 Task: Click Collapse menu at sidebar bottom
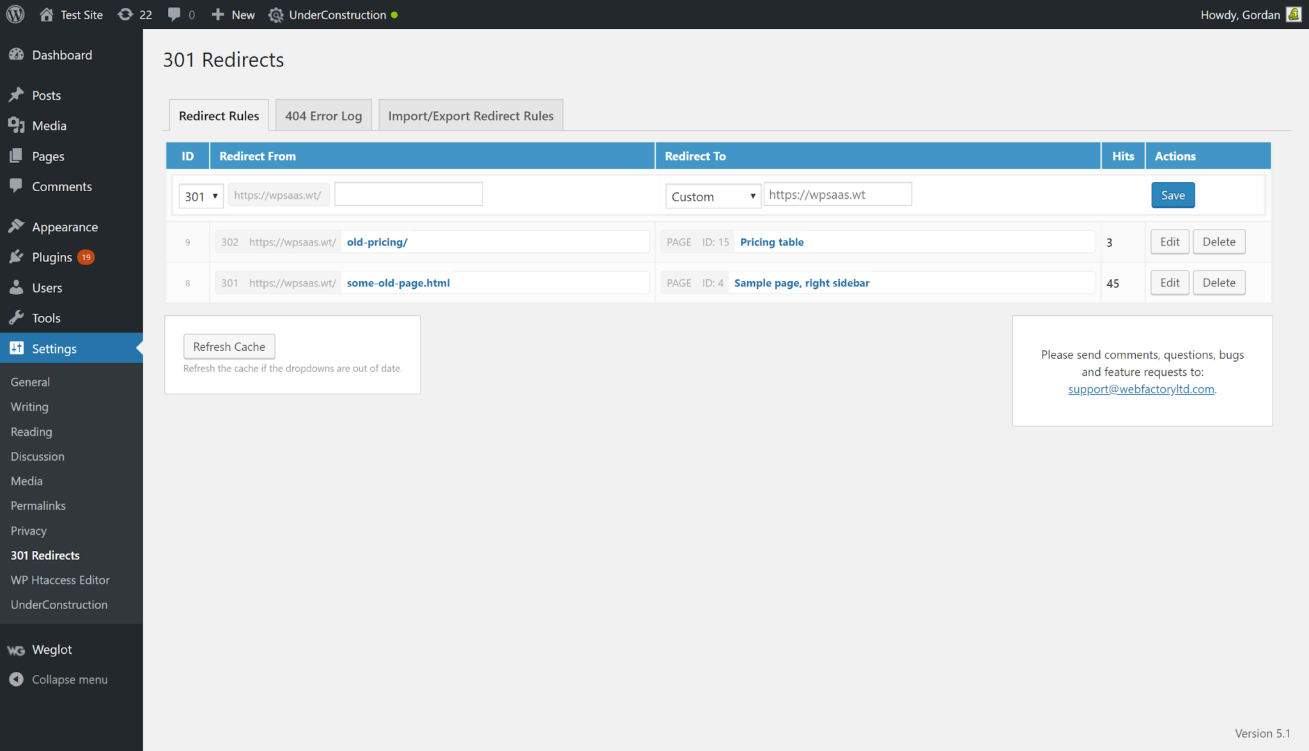coord(70,678)
